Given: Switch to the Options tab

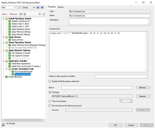Looking at the screenshot, I should coord(60,7).
